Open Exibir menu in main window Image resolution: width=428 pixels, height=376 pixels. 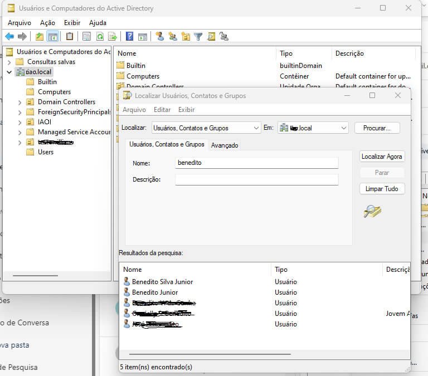[x=72, y=23]
